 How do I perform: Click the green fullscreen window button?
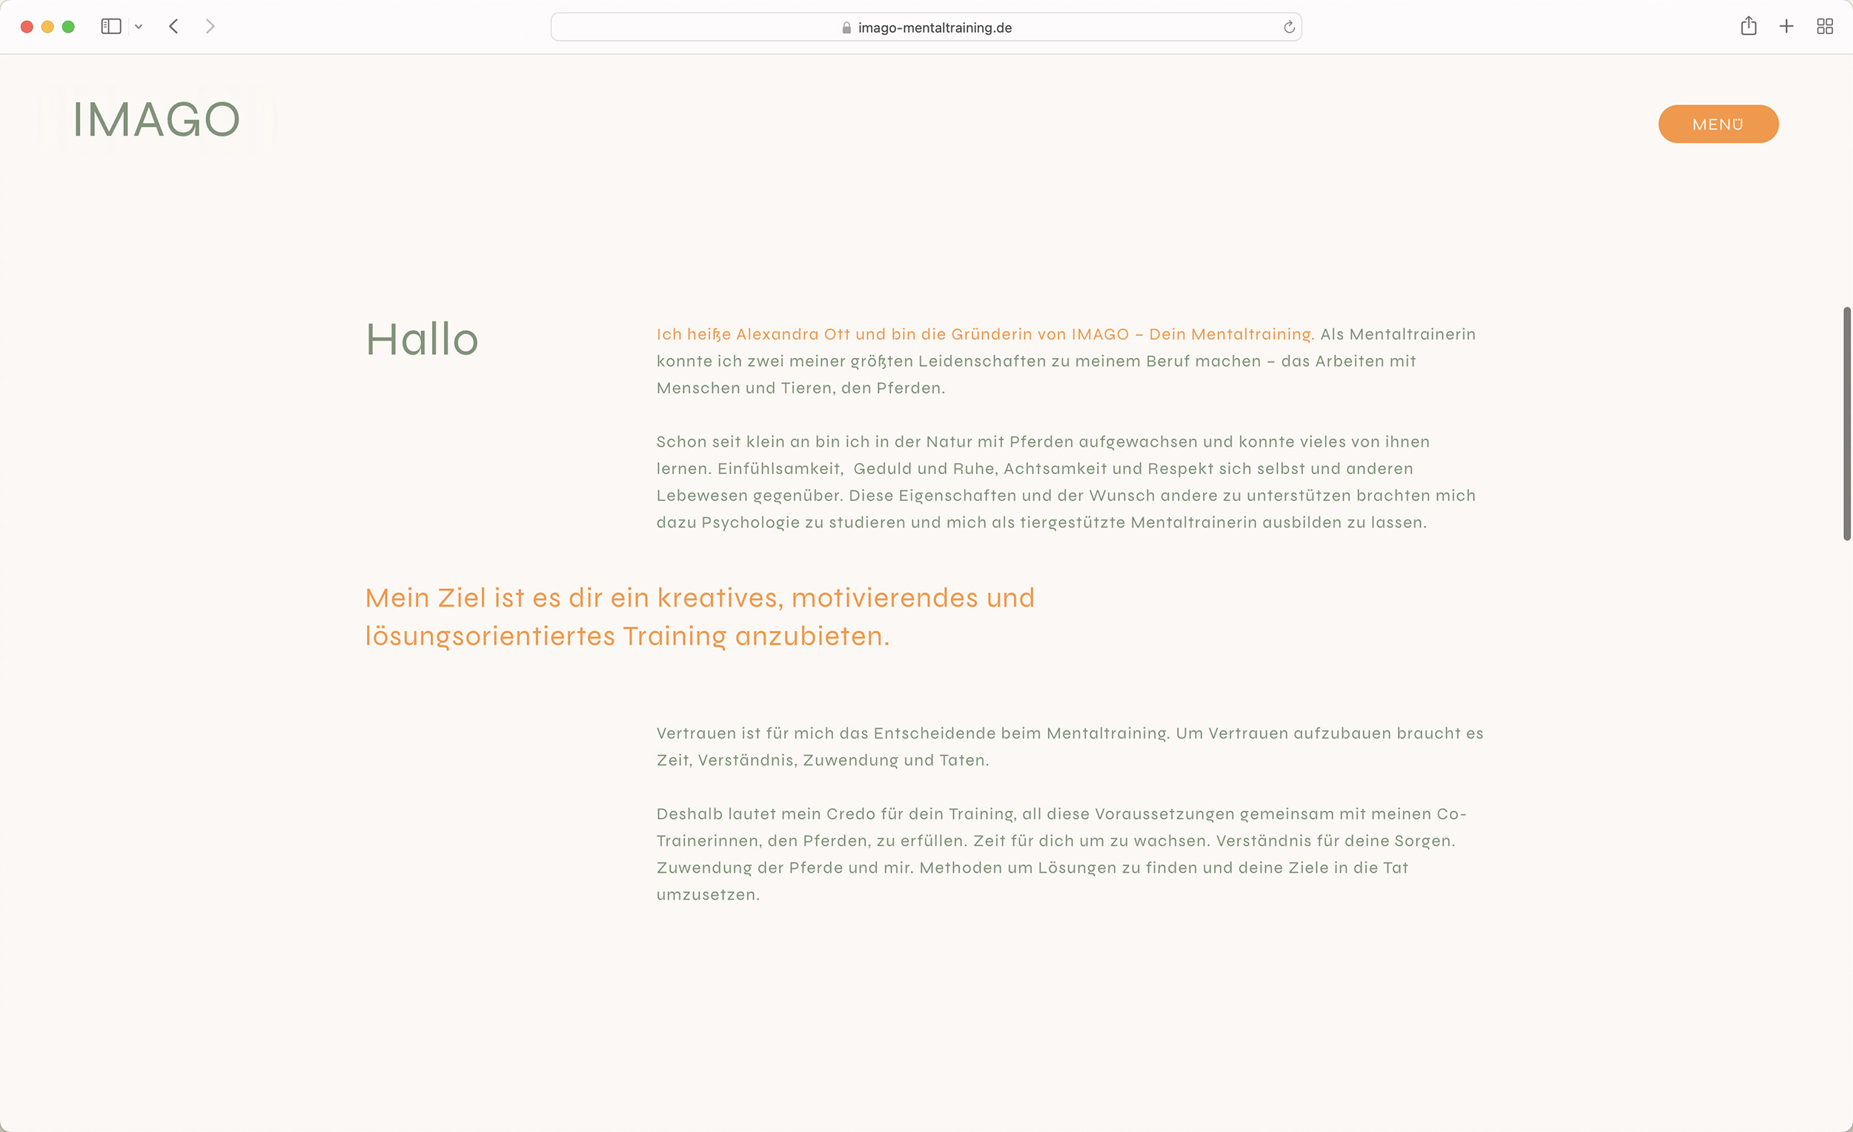[68, 27]
